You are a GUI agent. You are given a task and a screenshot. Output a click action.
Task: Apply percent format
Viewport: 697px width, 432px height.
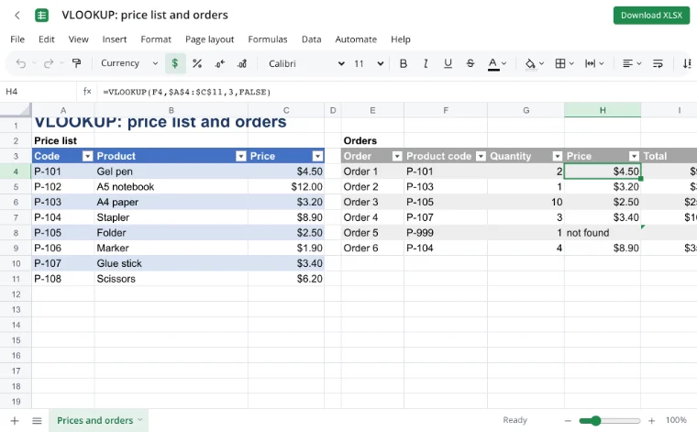pos(197,63)
